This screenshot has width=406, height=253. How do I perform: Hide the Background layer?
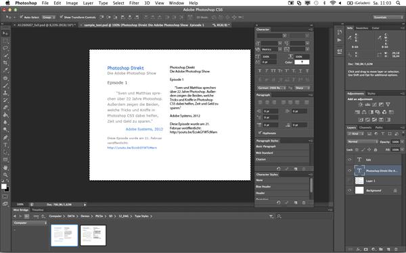350,190
